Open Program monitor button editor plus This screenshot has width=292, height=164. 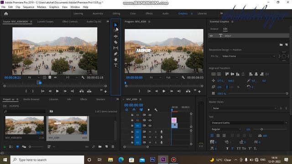pos(199,92)
